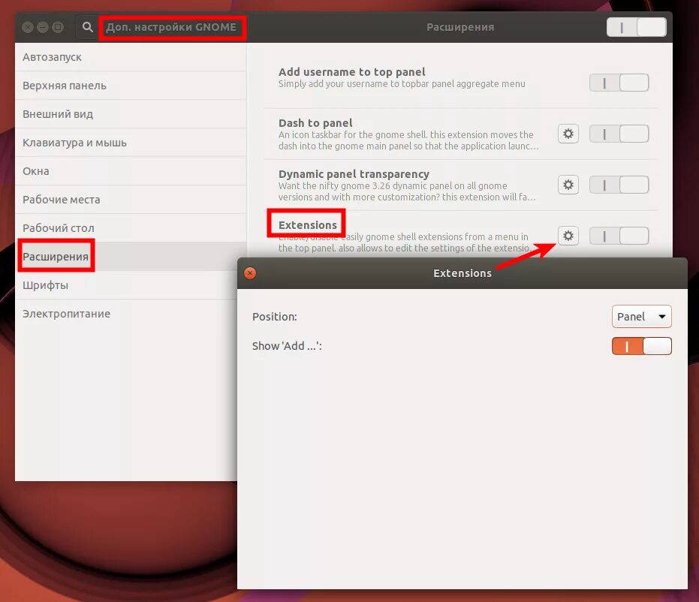Select Рабочий стол in sidebar

[x=131, y=228]
